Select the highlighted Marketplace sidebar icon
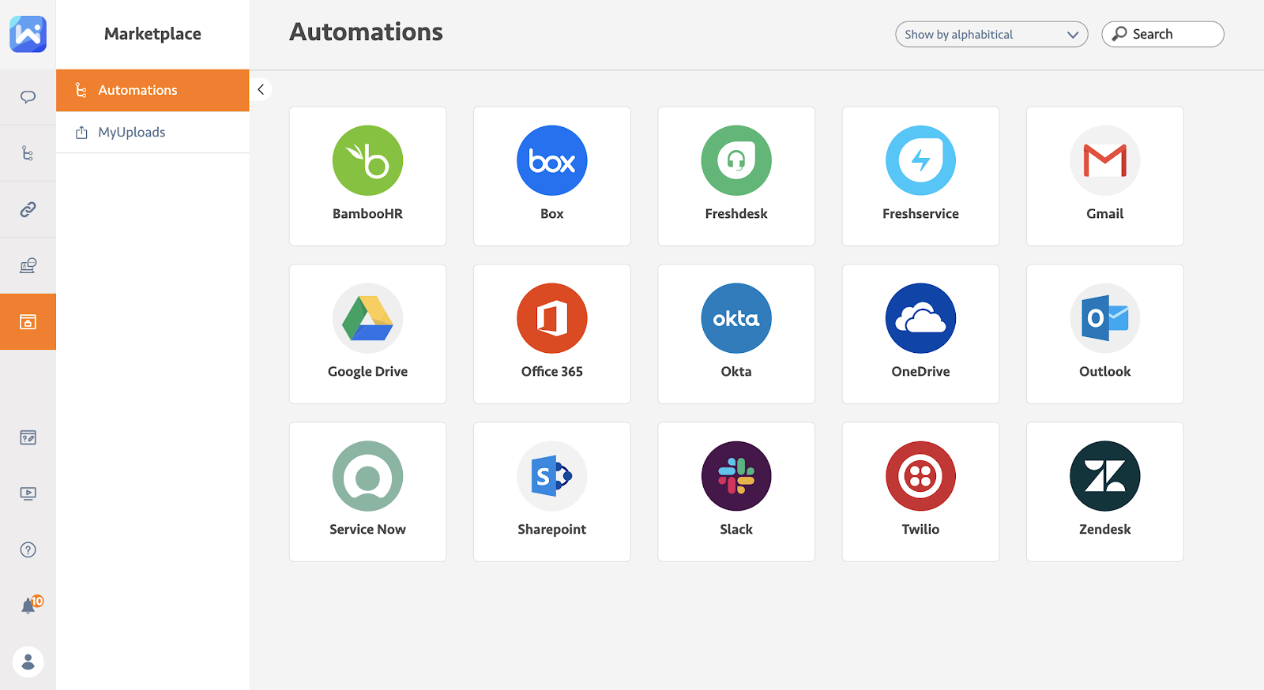 click(x=28, y=321)
